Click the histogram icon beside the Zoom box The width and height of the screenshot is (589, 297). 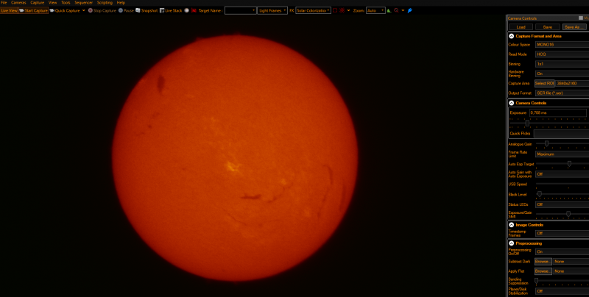[389, 10]
